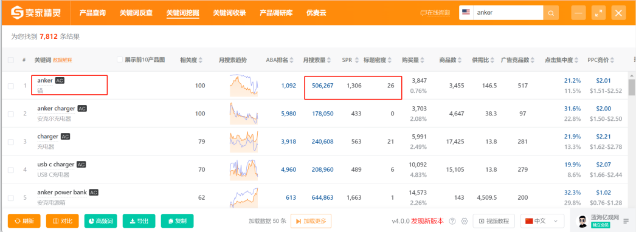Click the 在线咨询 text link
Screen dimensions: 636x232
click(438, 13)
